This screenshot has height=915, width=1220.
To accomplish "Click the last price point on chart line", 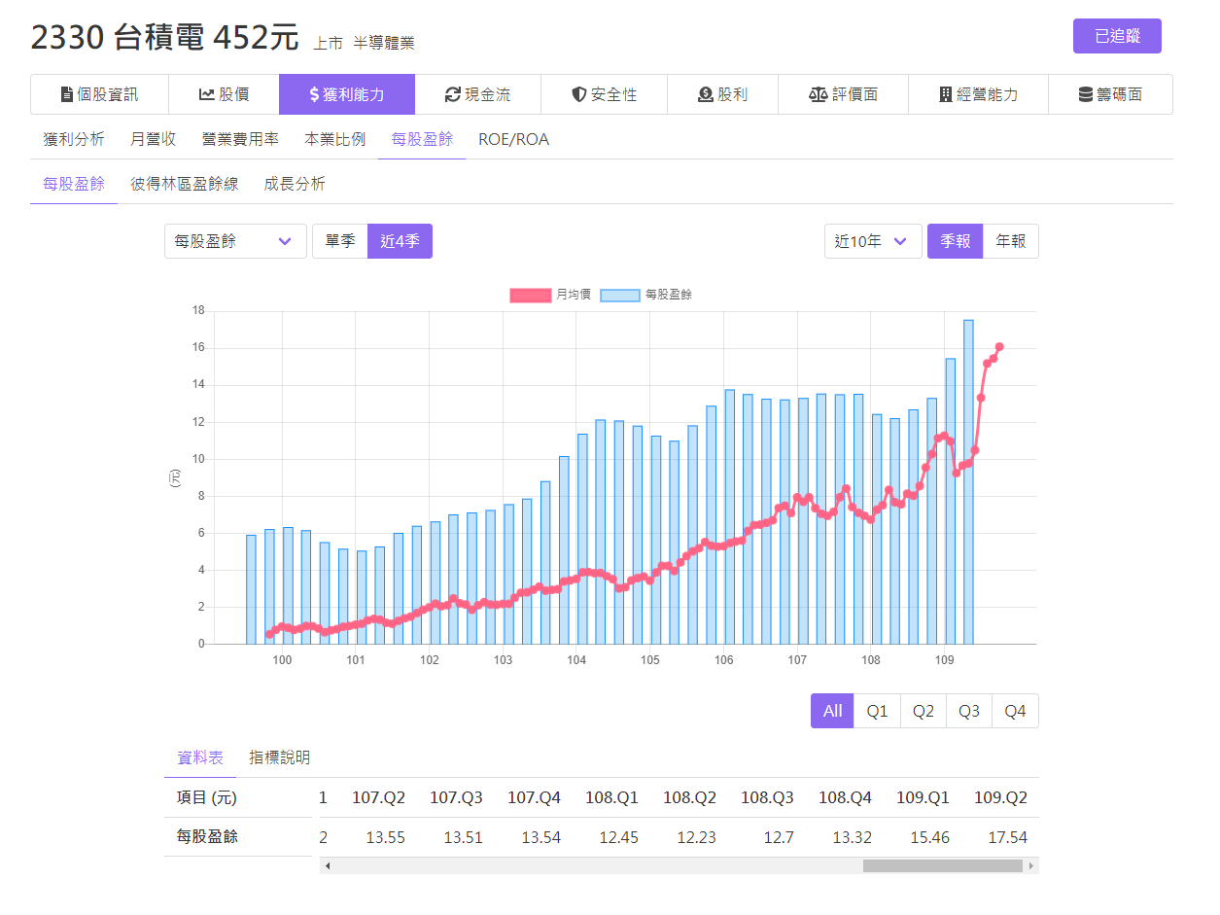I will pyautogui.click(x=999, y=346).
